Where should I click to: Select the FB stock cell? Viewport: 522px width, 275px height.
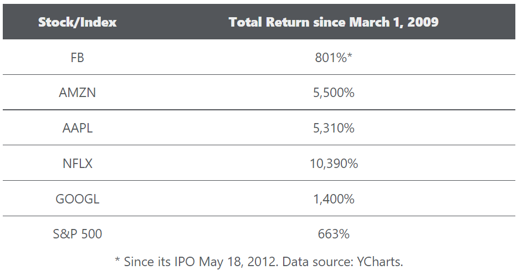coord(78,57)
